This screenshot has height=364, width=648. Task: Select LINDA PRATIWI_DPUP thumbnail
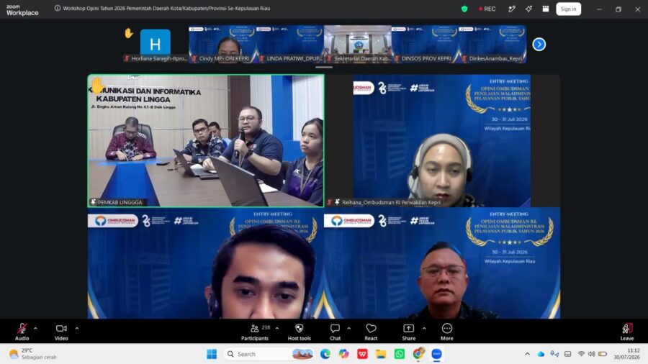pos(290,44)
